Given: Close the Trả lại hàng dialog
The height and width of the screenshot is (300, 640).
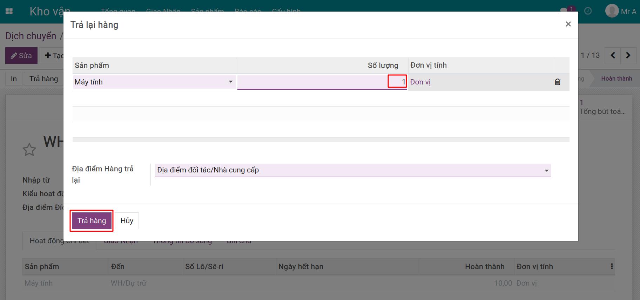Looking at the screenshot, I should (568, 24).
